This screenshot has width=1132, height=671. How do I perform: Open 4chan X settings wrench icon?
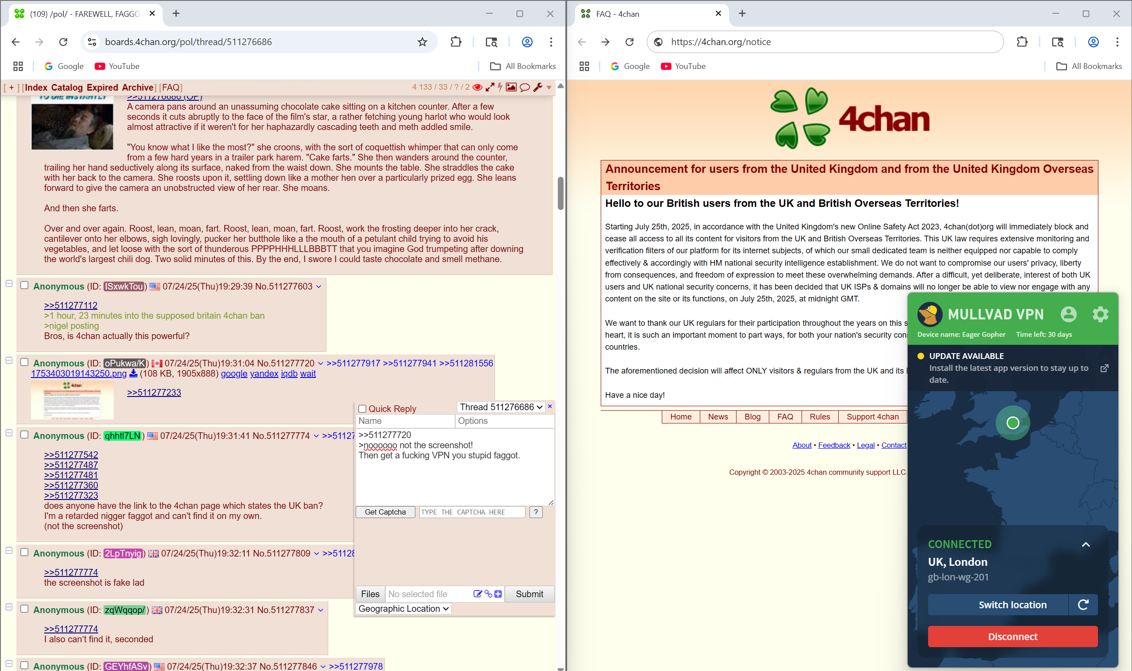(x=537, y=87)
